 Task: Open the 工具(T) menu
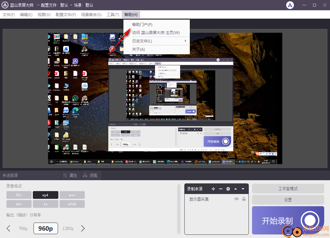[x=113, y=15]
